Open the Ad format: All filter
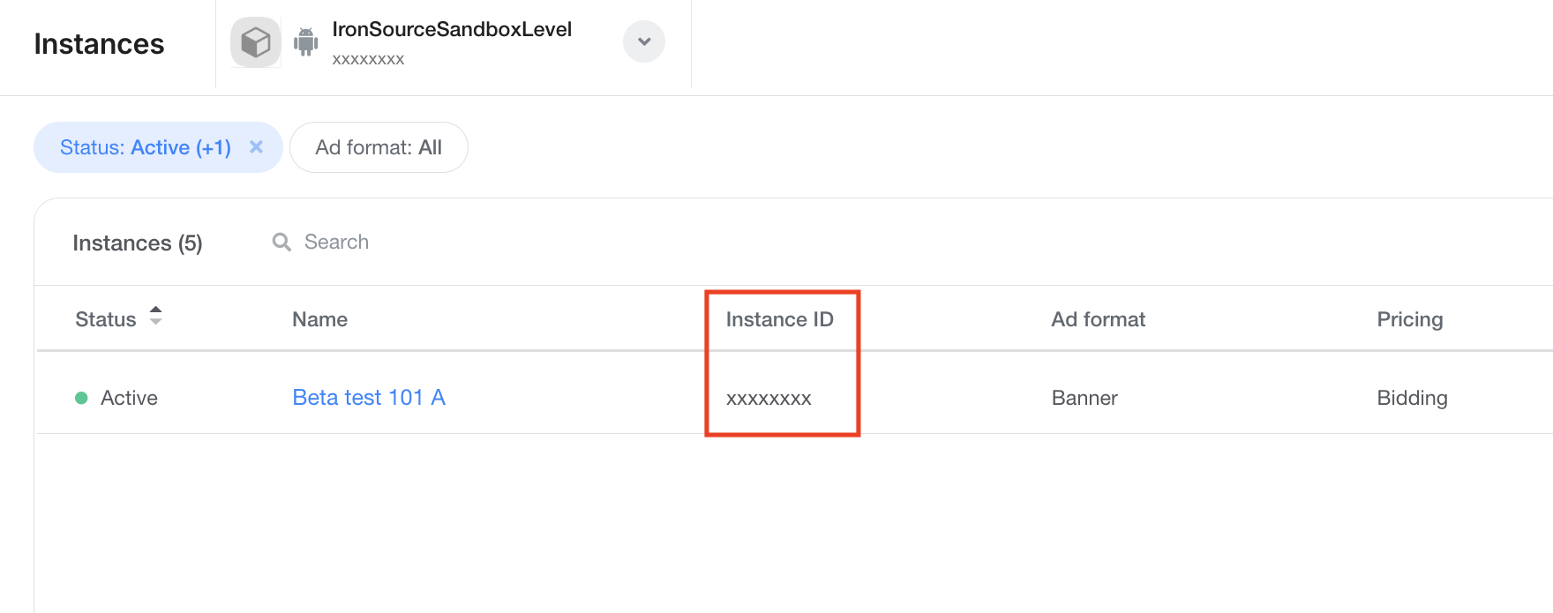 (x=379, y=147)
